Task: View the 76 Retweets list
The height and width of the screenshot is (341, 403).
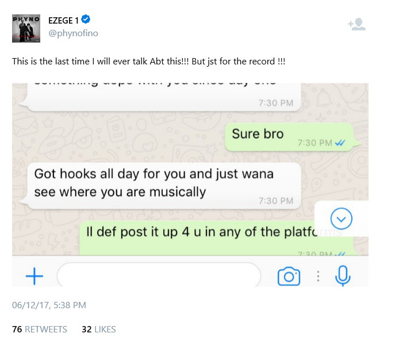Action: click(40, 329)
